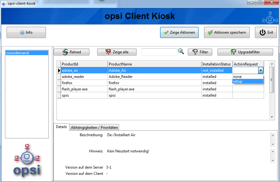280x182 pixels.
Task: Click the search text field
Action: [x=159, y=52]
